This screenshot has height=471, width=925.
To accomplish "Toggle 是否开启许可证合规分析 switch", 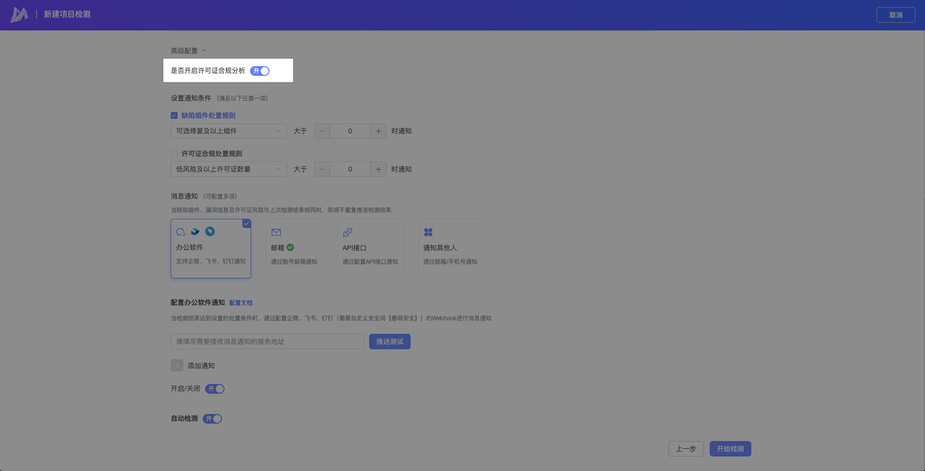I will [x=260, y=71].
